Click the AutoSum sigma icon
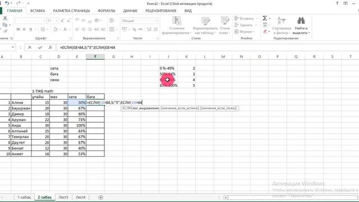359x202 pixels. (x=265, y=18)
